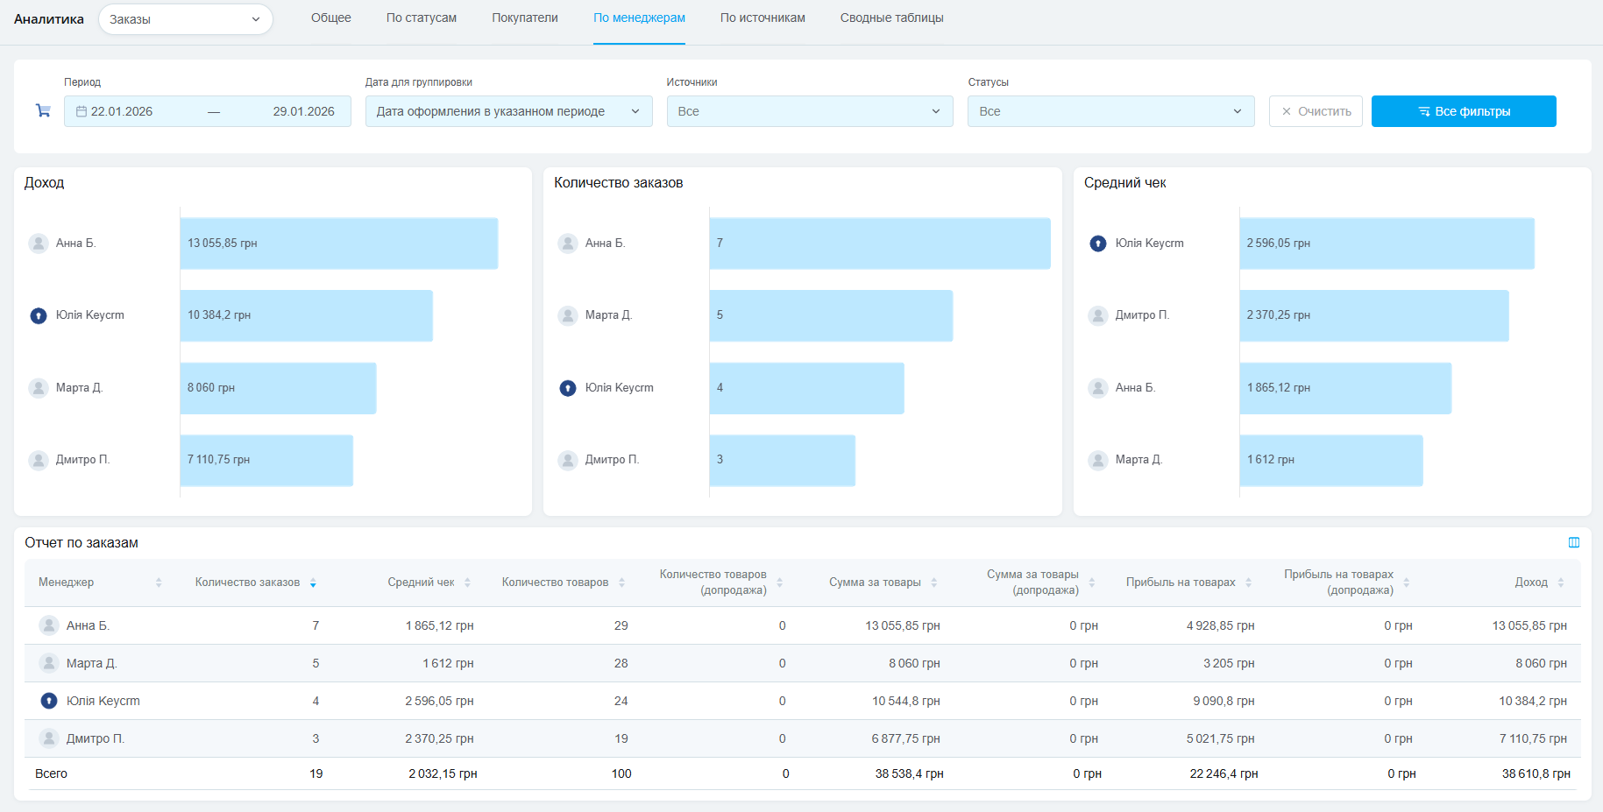Click the Все фильтры button
This screenshot has width=1603, height=812.
(1463, 111)
